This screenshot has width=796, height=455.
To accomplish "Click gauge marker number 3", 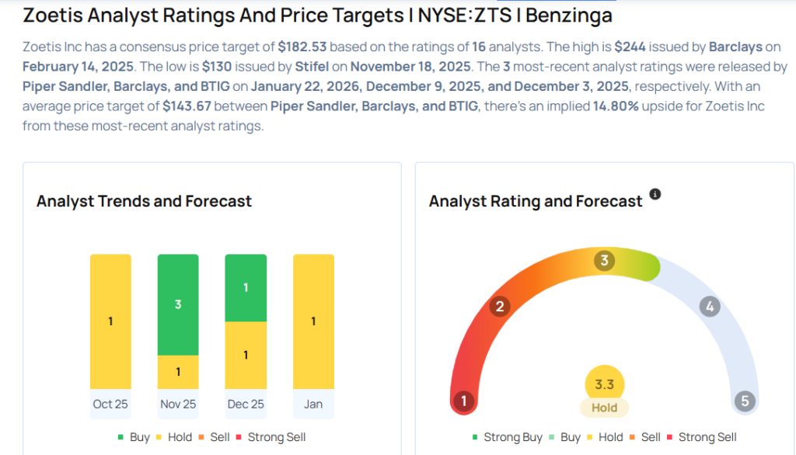I will (x=604, y=261).
